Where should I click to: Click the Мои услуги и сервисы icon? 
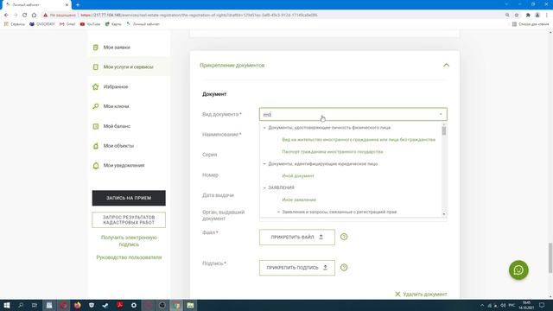96,67
